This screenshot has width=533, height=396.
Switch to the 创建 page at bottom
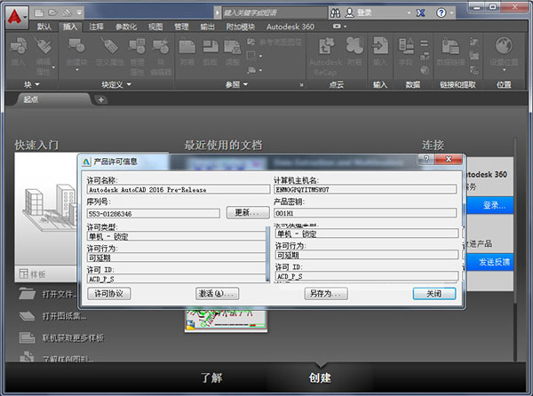[x=320, y=377]
